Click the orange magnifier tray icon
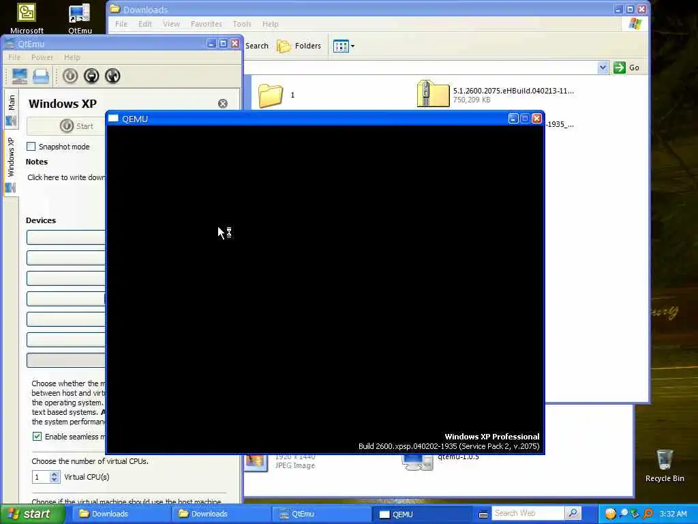Image resolution: width=698 pixels, height=524 pixels. (x=648, y=514)
